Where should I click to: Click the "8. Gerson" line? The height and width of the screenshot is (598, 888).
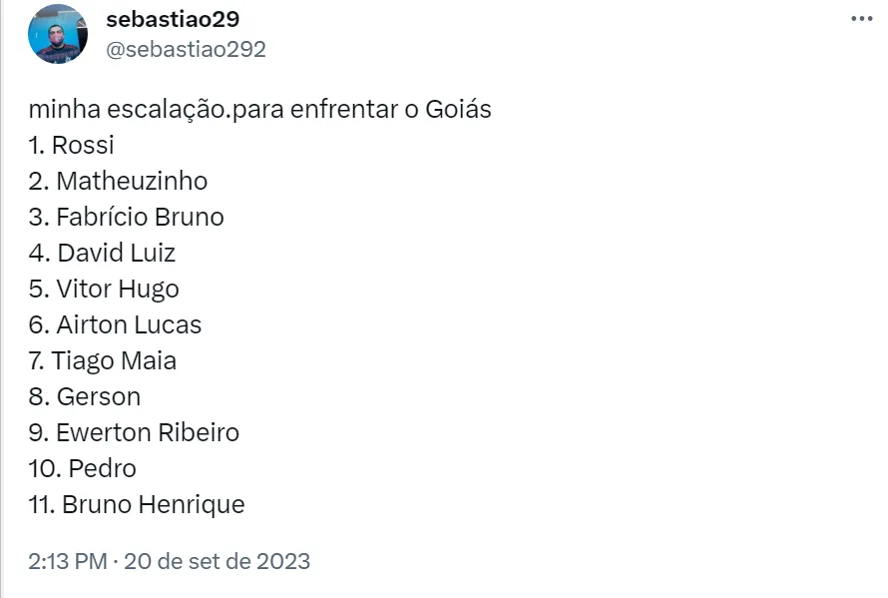coord(85,396)
